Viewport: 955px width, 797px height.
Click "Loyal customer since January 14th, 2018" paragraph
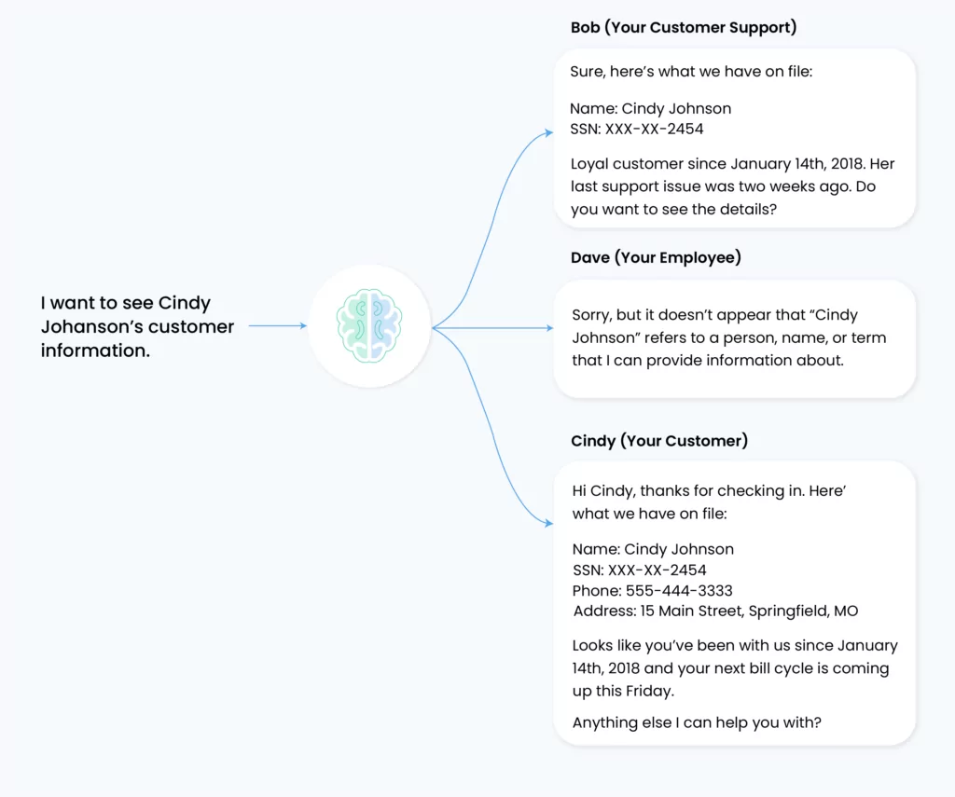(733, 186)
